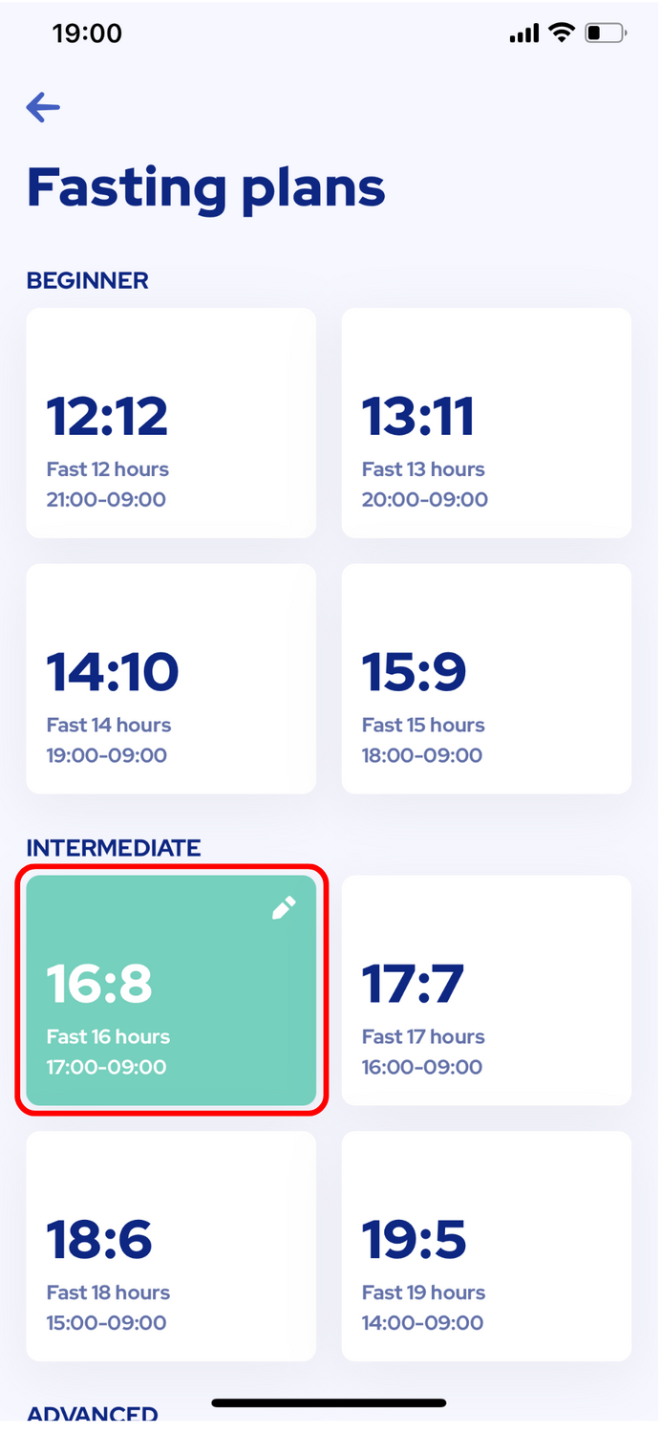The height and width of the screenshot is (1434, 661).
Task: Tap the 19:00 status bar clock
Action: [x=87, y=34]
